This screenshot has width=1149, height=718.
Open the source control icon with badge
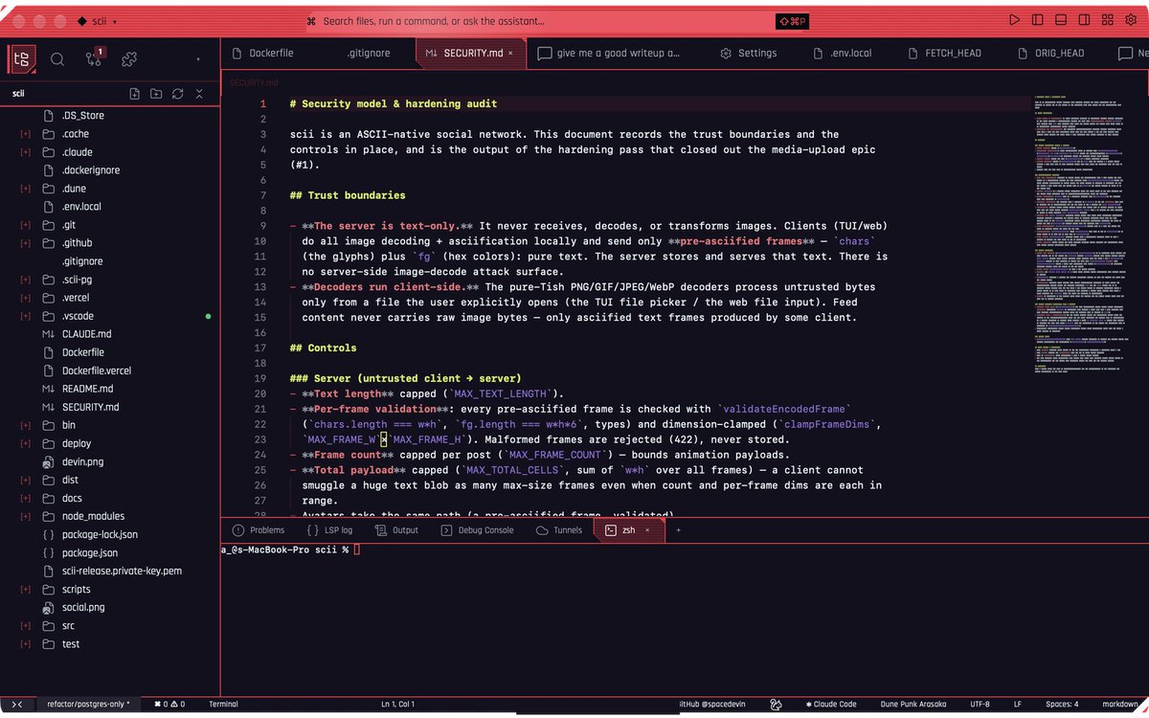94,58
